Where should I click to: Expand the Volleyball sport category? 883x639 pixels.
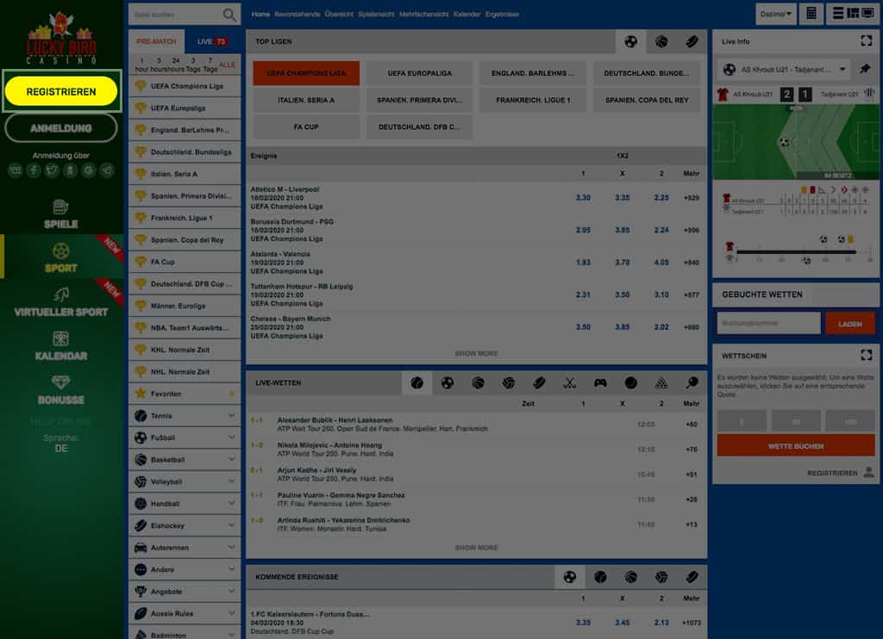(x=185, y=481)
